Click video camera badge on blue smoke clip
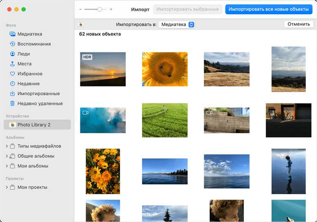 [85, 113]
